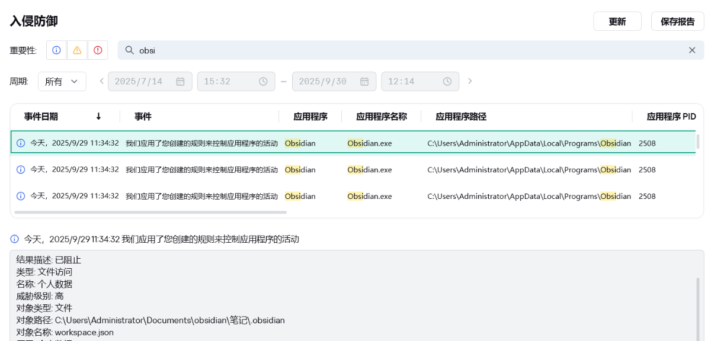Click info icon in the event details heading
This screenshot has width=711, height=341.
[x=14, y=239]
